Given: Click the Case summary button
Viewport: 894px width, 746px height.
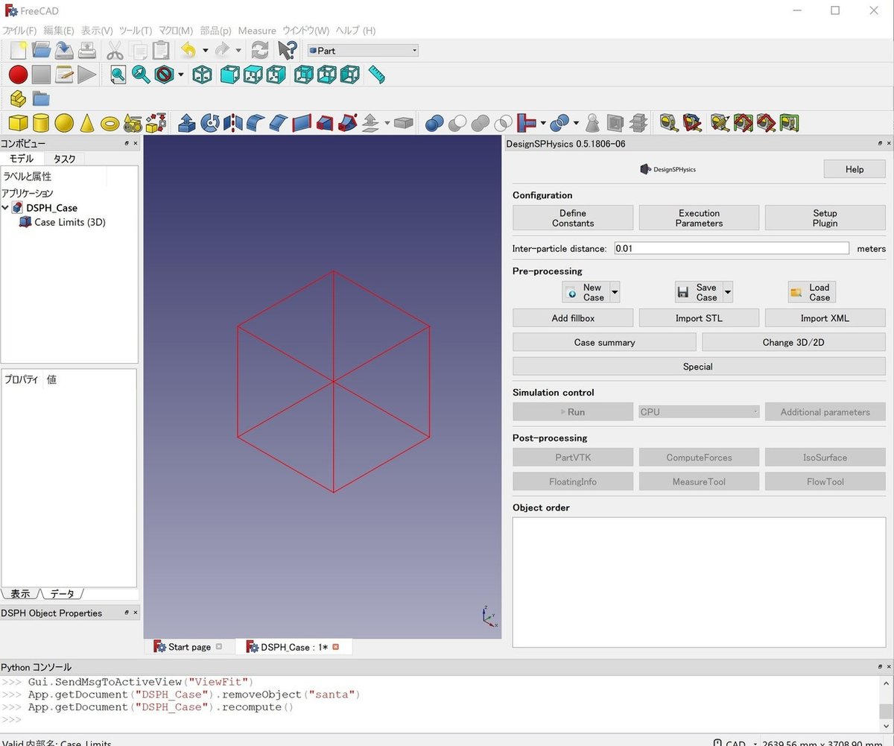Looking at the screenshot, I should pyautogui.click(x=604, y=342).
